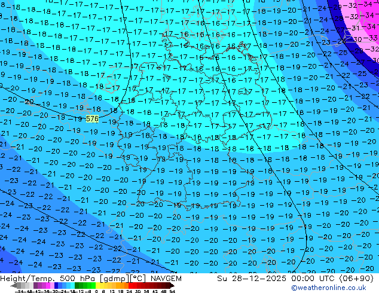
Task: Click the right arrow end of the color scale
Action: [x=172, y=285]
